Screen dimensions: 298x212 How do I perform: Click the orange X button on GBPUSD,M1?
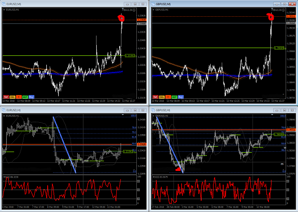168,97
